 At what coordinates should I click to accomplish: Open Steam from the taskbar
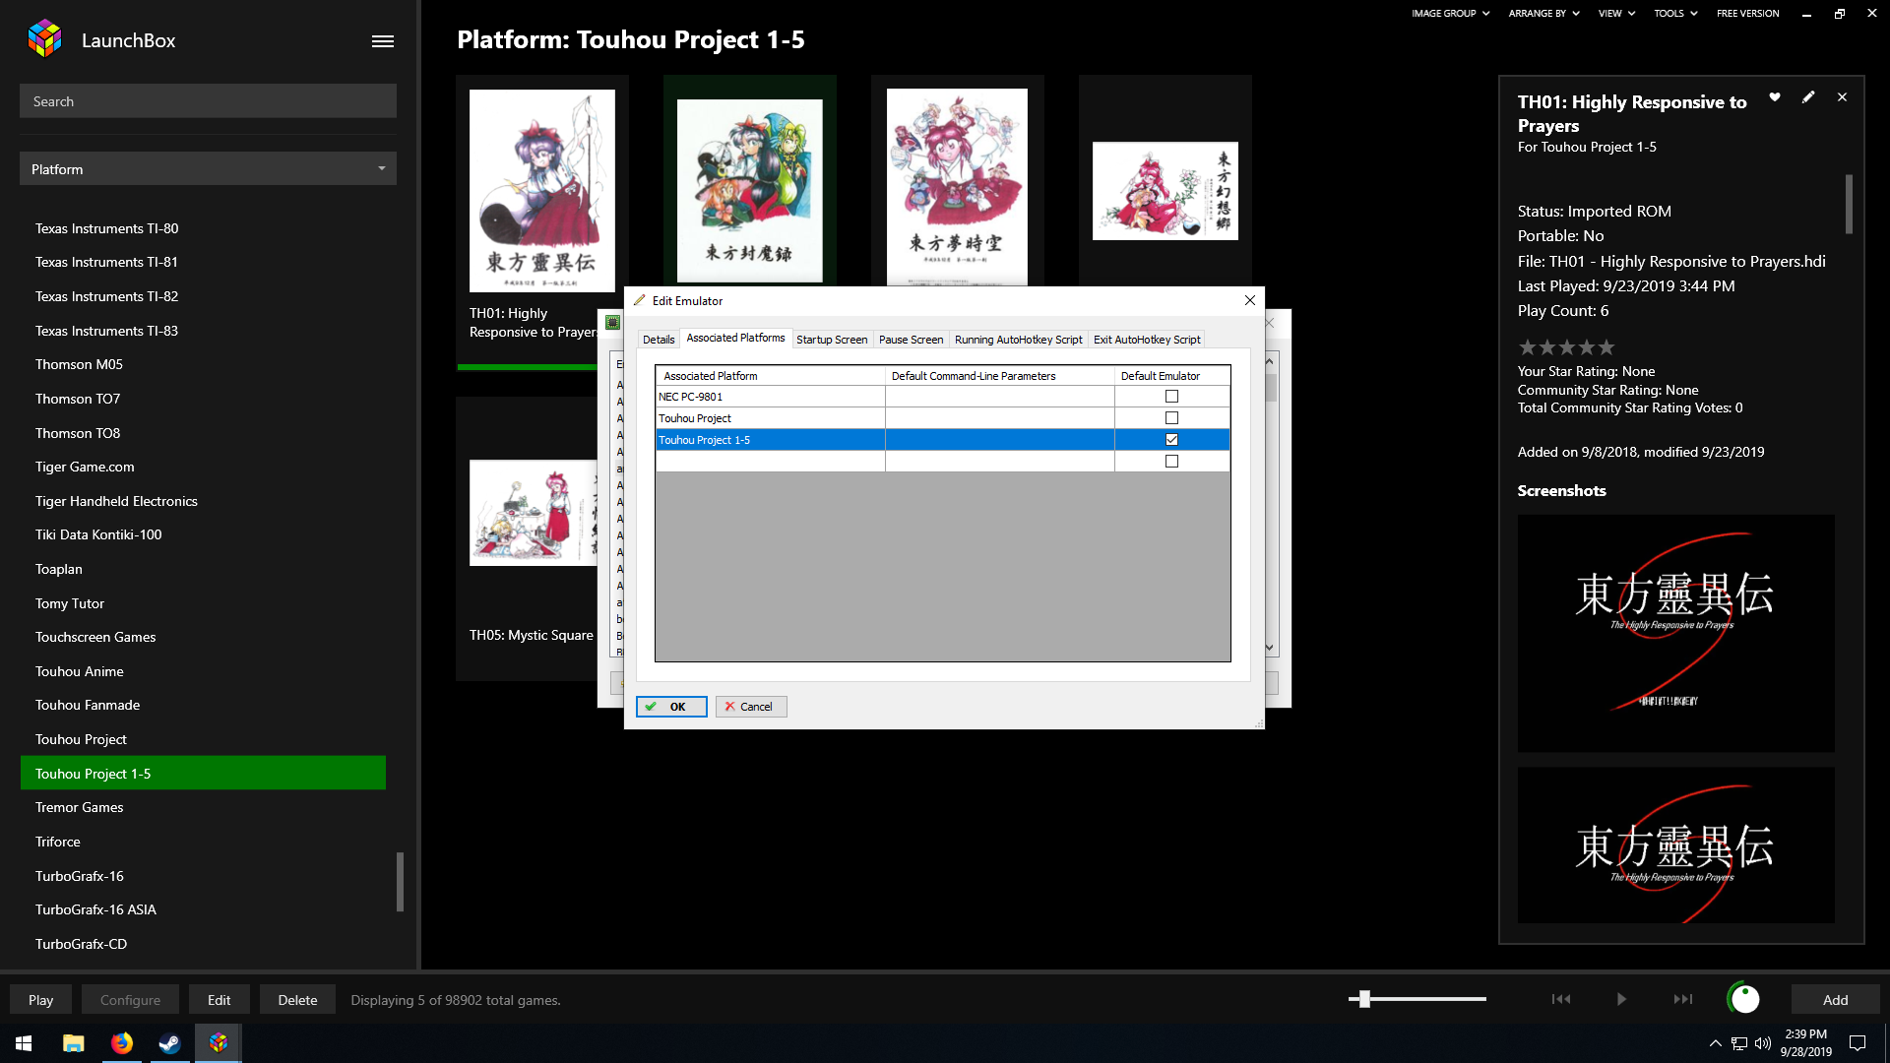pyautogui.click(x=170, y=1043)
